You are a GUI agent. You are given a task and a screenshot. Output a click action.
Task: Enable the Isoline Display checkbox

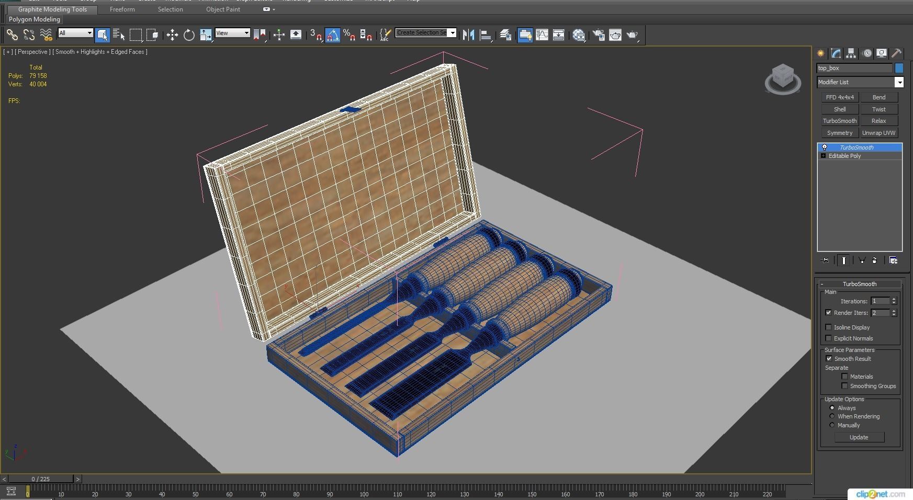click(x=828, y=327)
